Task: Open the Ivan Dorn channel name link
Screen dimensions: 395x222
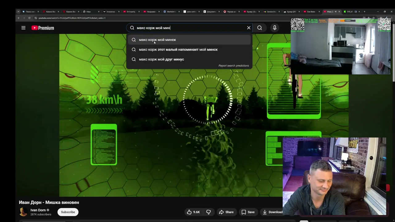Action: [x=38, y=210]
